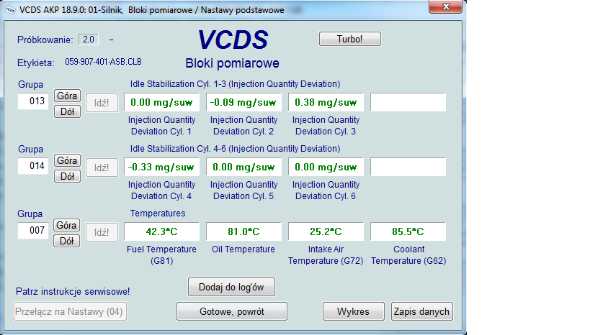Select the 25.2*C intake air value
590x335 pixels.
coord(326,231)
